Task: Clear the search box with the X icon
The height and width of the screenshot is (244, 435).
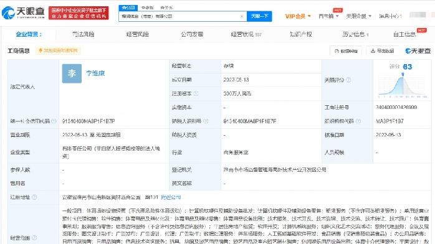Action: [242, 16]
